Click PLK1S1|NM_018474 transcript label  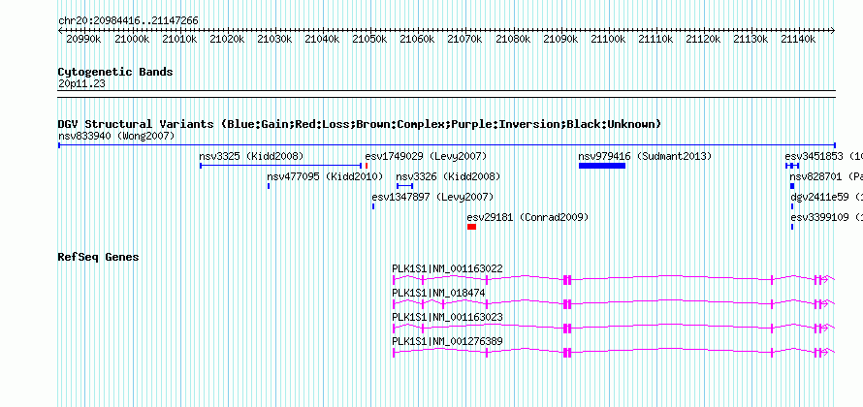coord(438,294)
